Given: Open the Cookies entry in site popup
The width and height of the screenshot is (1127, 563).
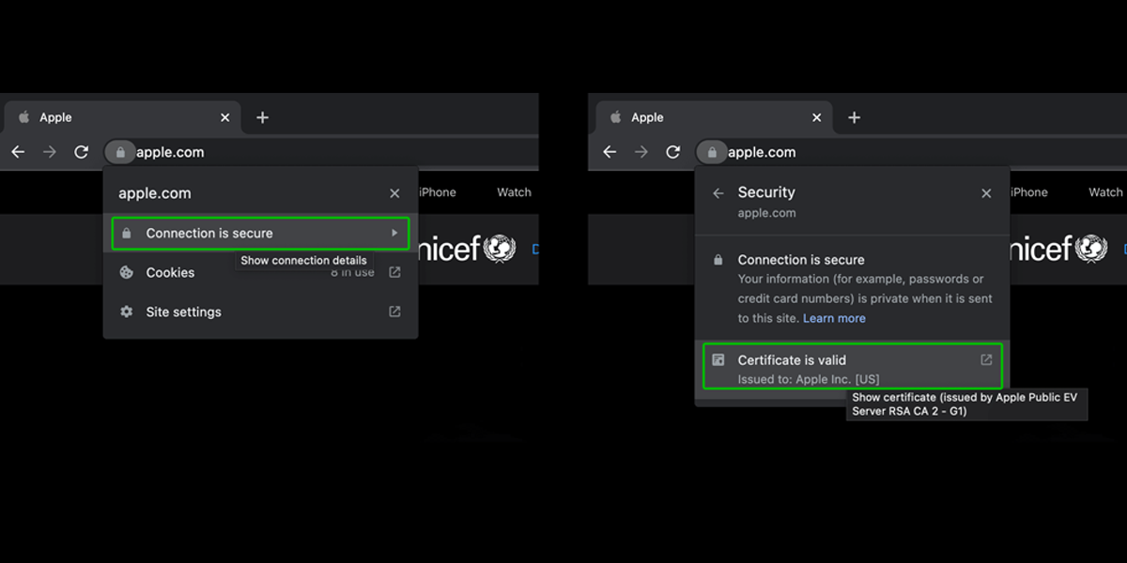Looking at the screenshot, I should (x=260, y=272).
